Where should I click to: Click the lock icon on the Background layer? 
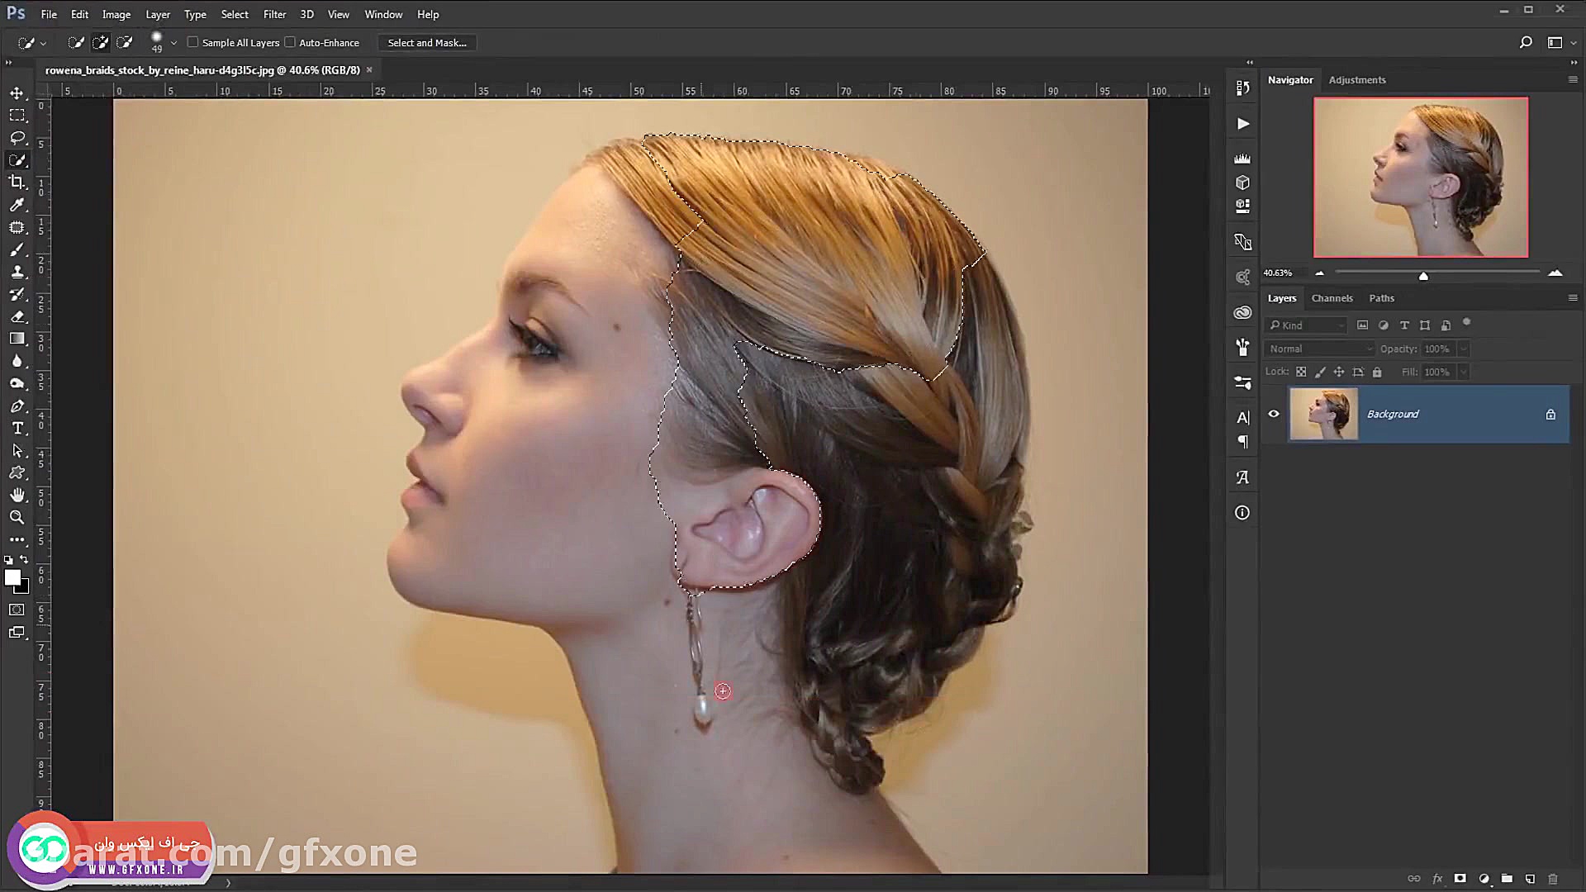point(1551,414)
